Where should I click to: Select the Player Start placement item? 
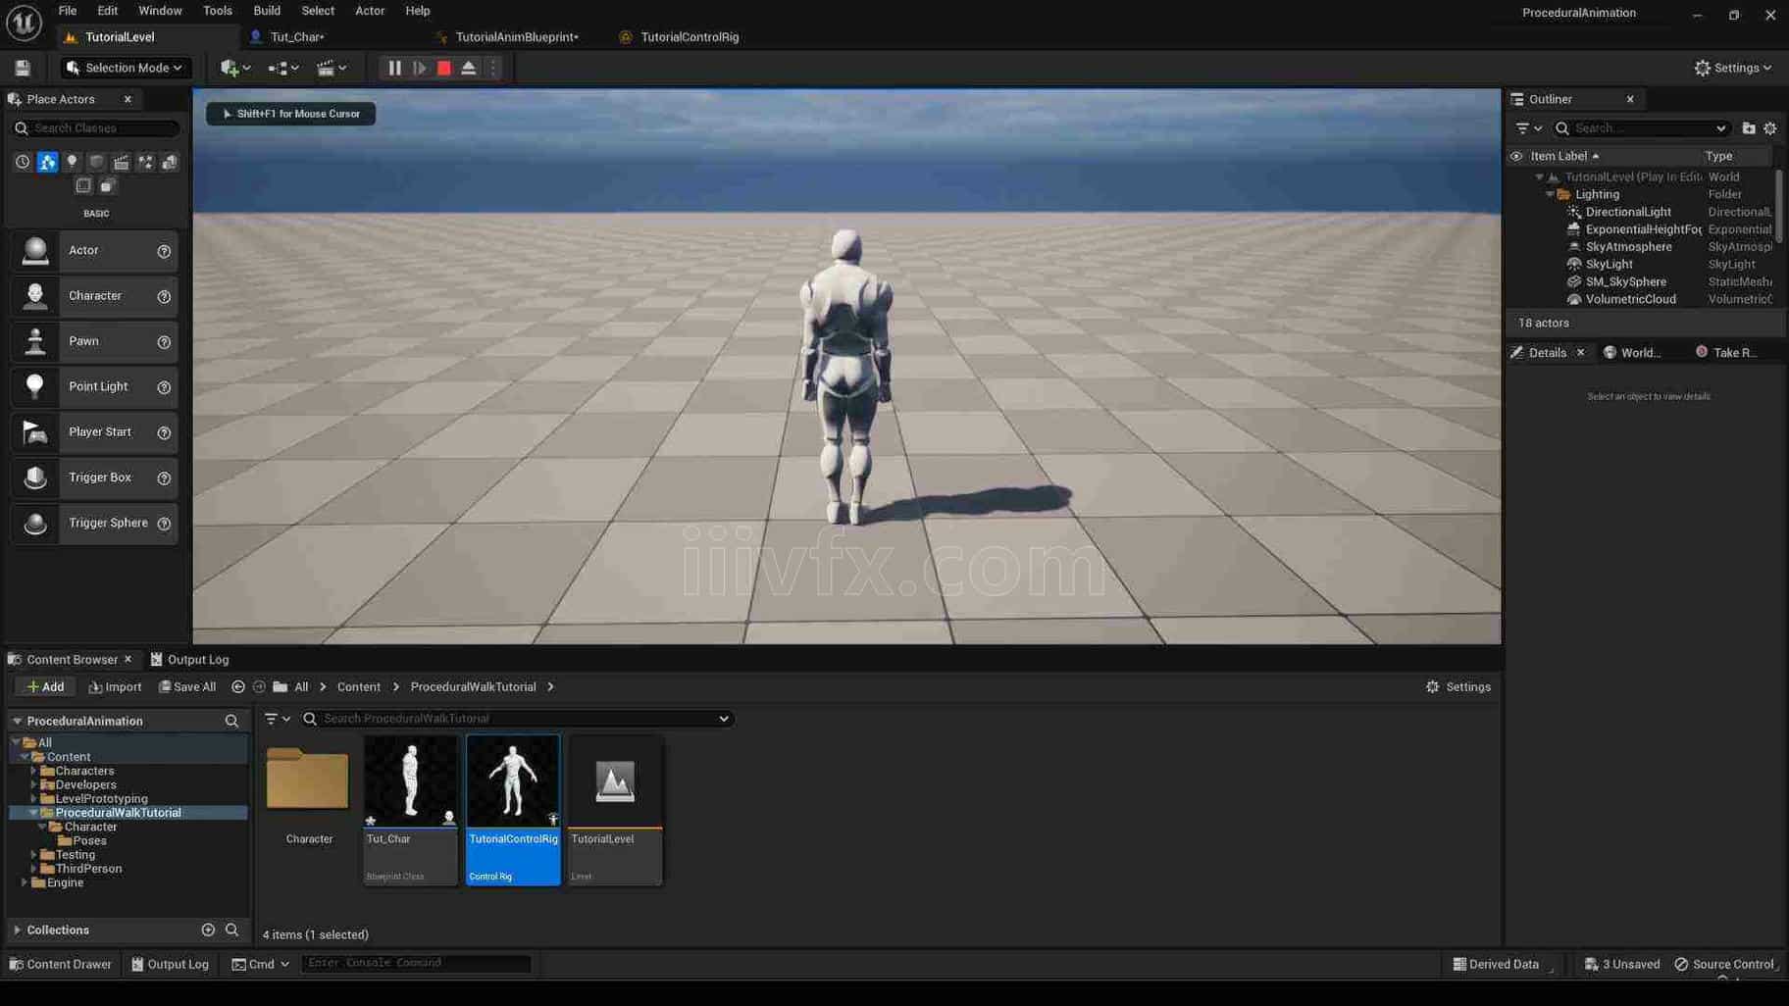[x=94, y=432]
